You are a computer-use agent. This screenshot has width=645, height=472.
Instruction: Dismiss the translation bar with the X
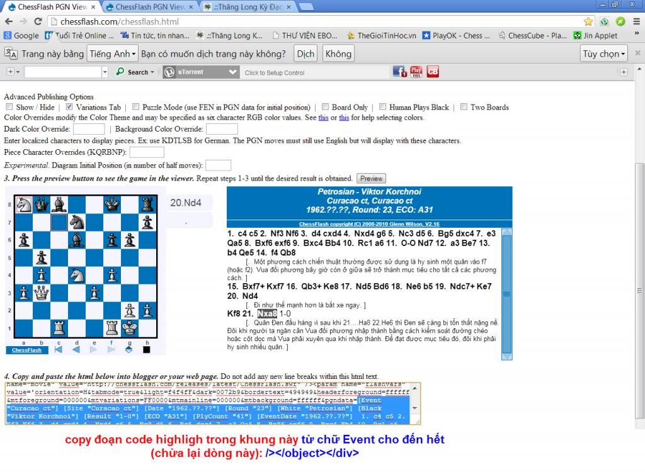point(637,53)
